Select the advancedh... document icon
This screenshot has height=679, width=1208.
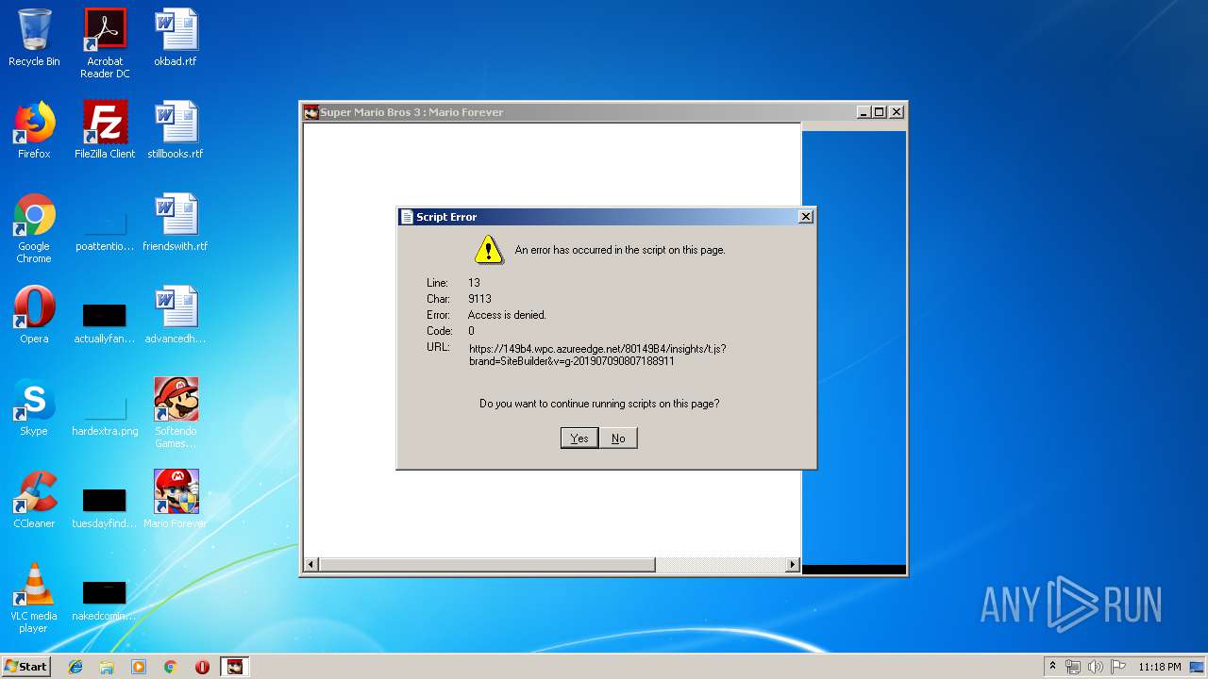click(176, 315)
